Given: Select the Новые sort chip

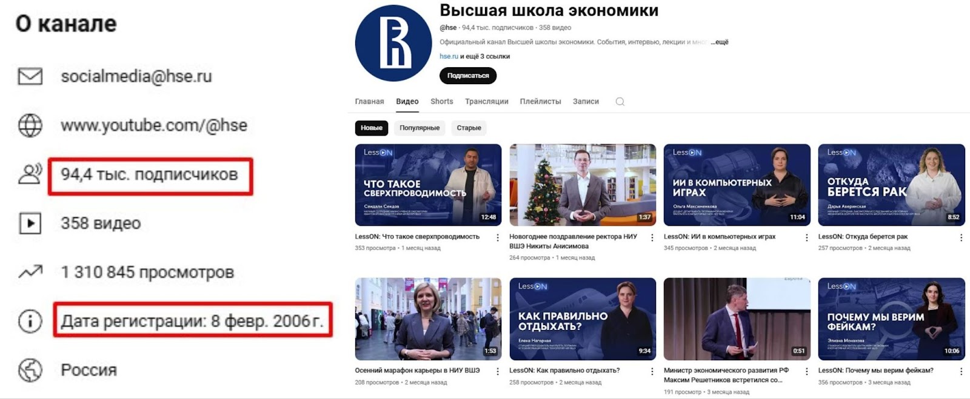Looking at the screenshot, I should [372, 128].
